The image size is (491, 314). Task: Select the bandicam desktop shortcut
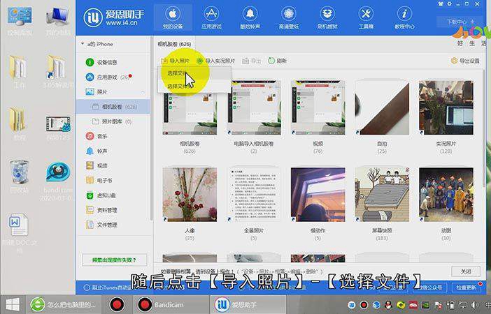[57, 181]
